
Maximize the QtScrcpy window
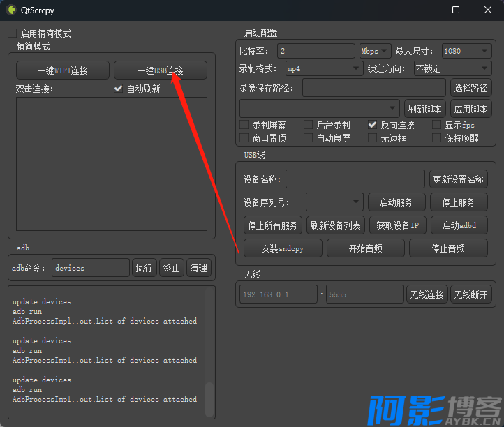pyautogui.click(x=456, y=10)
